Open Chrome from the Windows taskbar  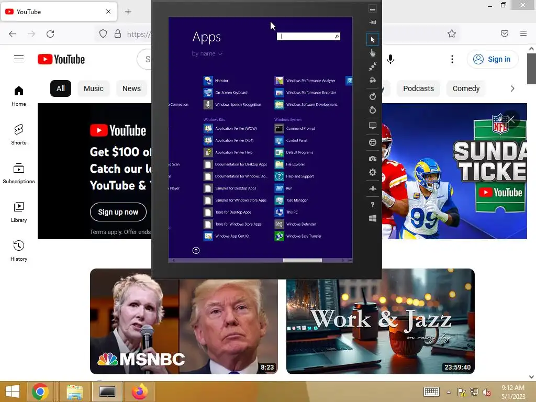[40, 392]
